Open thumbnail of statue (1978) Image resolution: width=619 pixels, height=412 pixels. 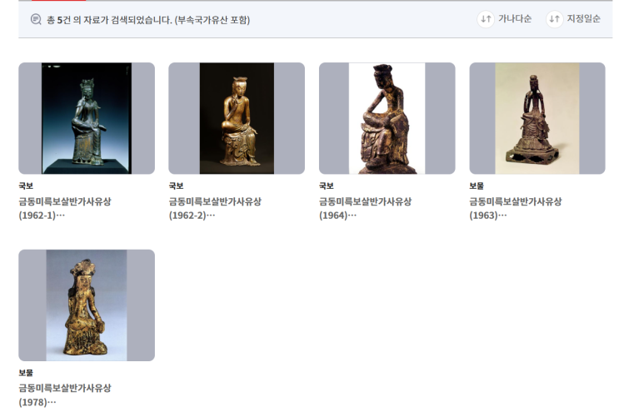click(x=87, y=305)
